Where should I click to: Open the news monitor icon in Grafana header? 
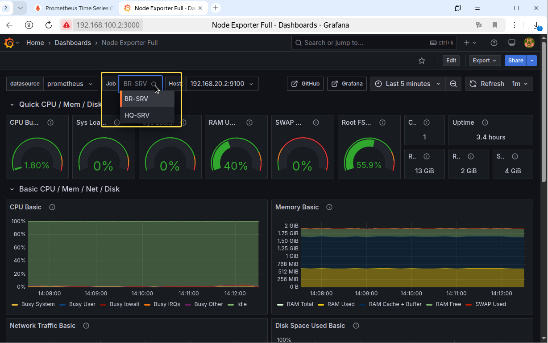(x=512, y=43)
